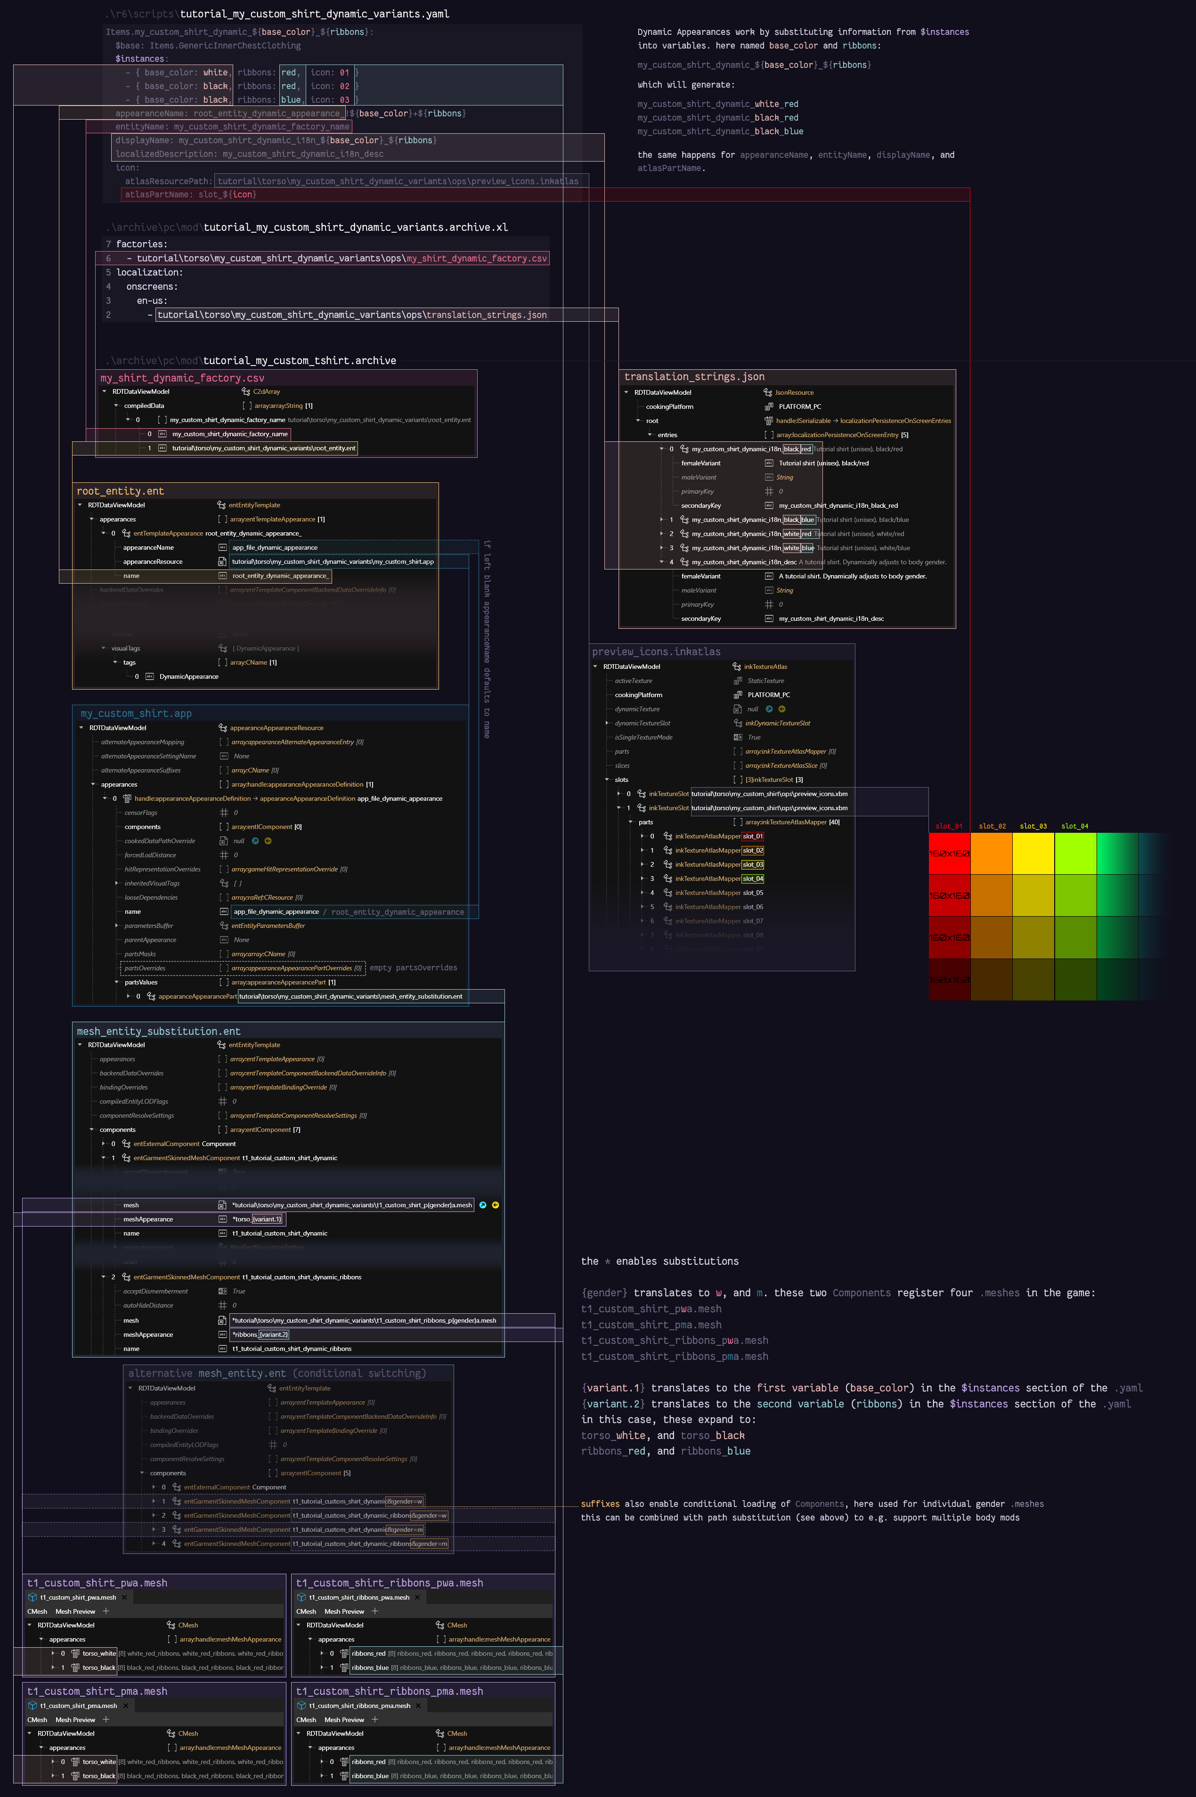The image size is (1196, 1797).
Task: Click the yellow slot_03 color square
Action: [1033, 853]
